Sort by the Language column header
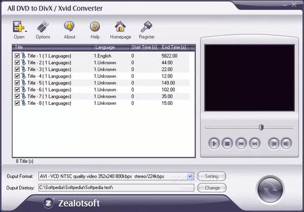 point(110,47)
